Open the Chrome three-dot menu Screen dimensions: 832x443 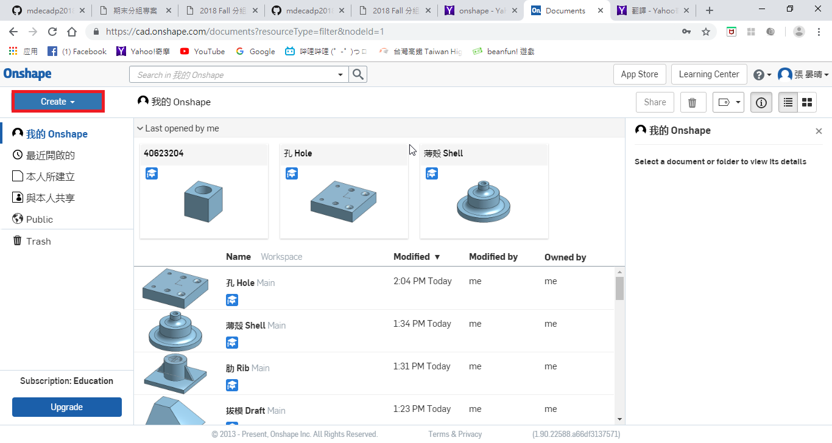pos(819,32)
